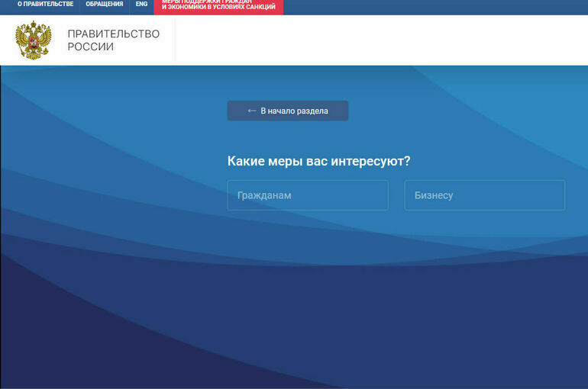Click the heading Какие меры вас интересуют?
Viewport: 588px width, 389px height.
[x=318, y=161]
